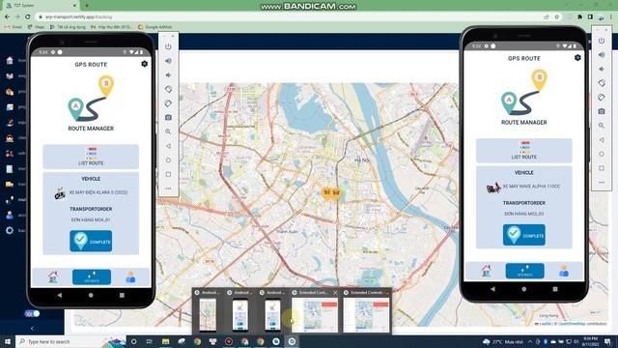Take screenshot with left emulator camera icon
The image size is (618, 348).
168,118
